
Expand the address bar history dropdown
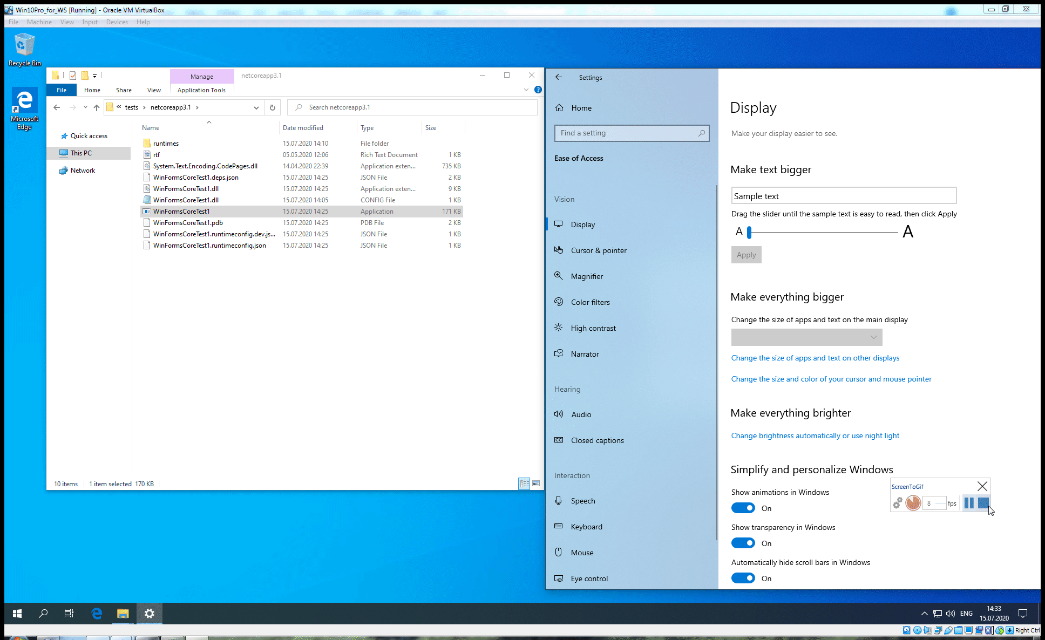(256, 107)
